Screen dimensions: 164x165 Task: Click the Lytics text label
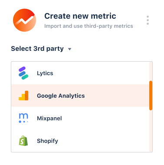pos(45,73)
